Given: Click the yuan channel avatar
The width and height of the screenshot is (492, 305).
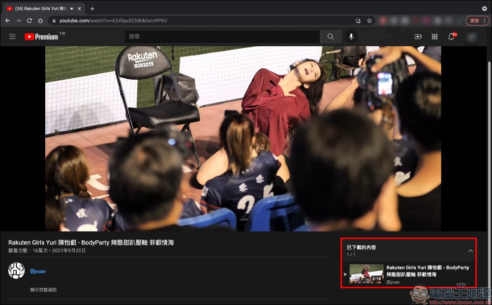Looking at the screenshot, I should [16, 271].
